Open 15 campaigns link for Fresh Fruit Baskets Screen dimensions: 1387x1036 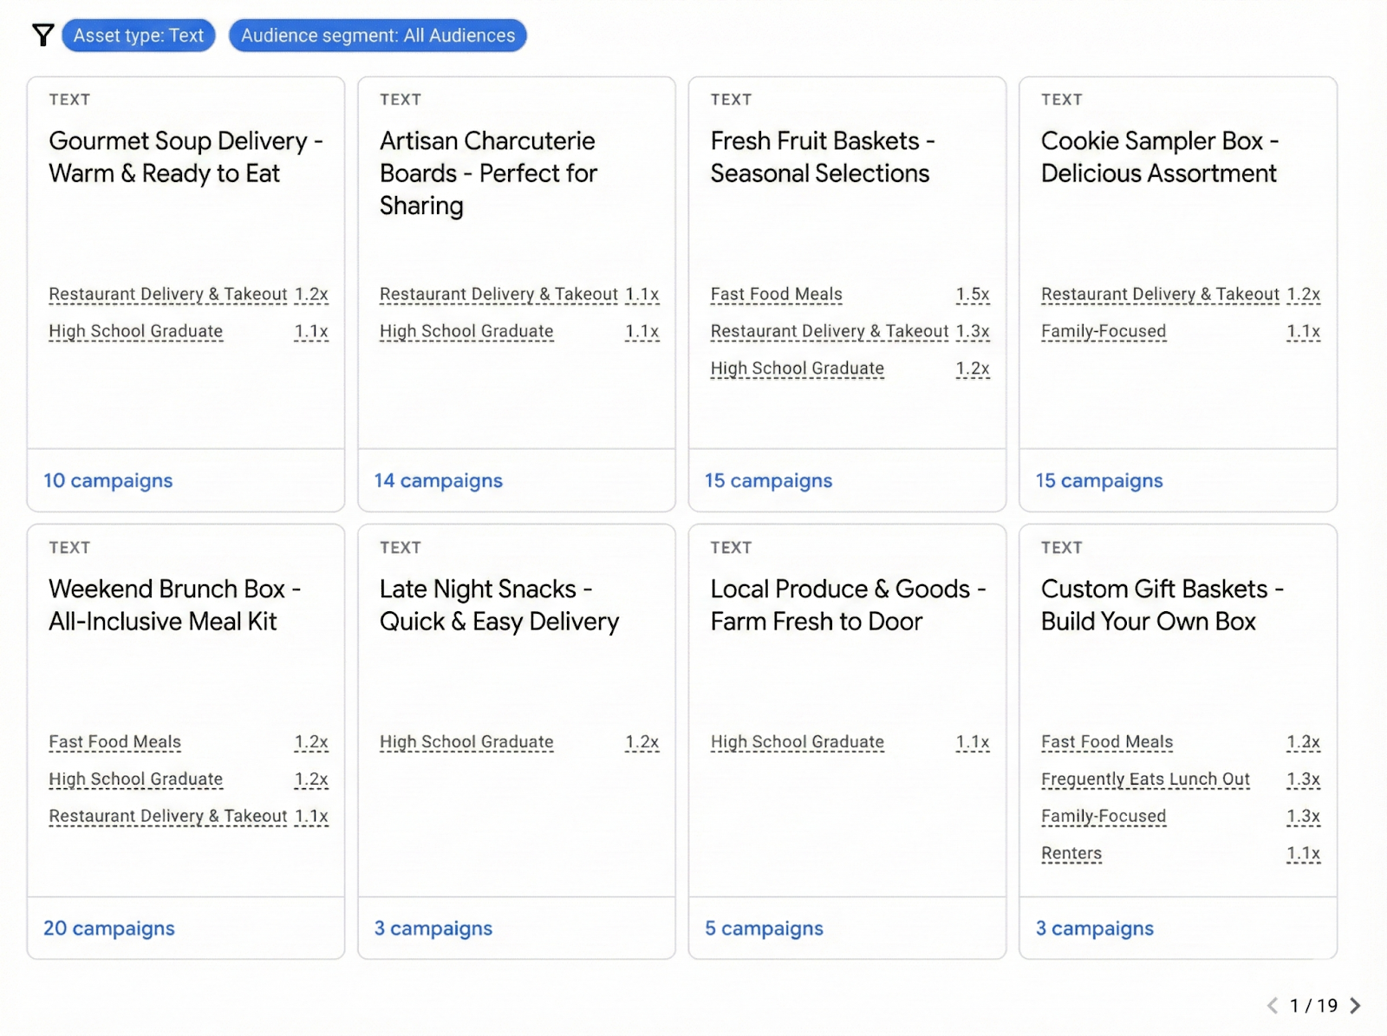(768, 480)
